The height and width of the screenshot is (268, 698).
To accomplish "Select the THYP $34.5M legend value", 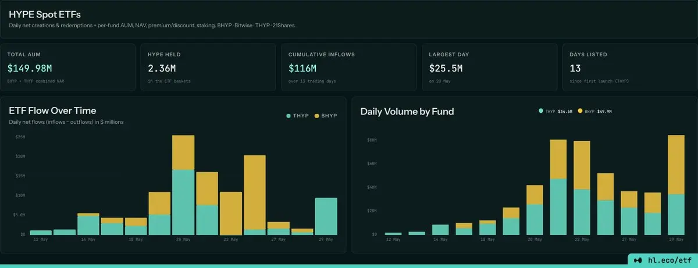I will tap(565, 110).
